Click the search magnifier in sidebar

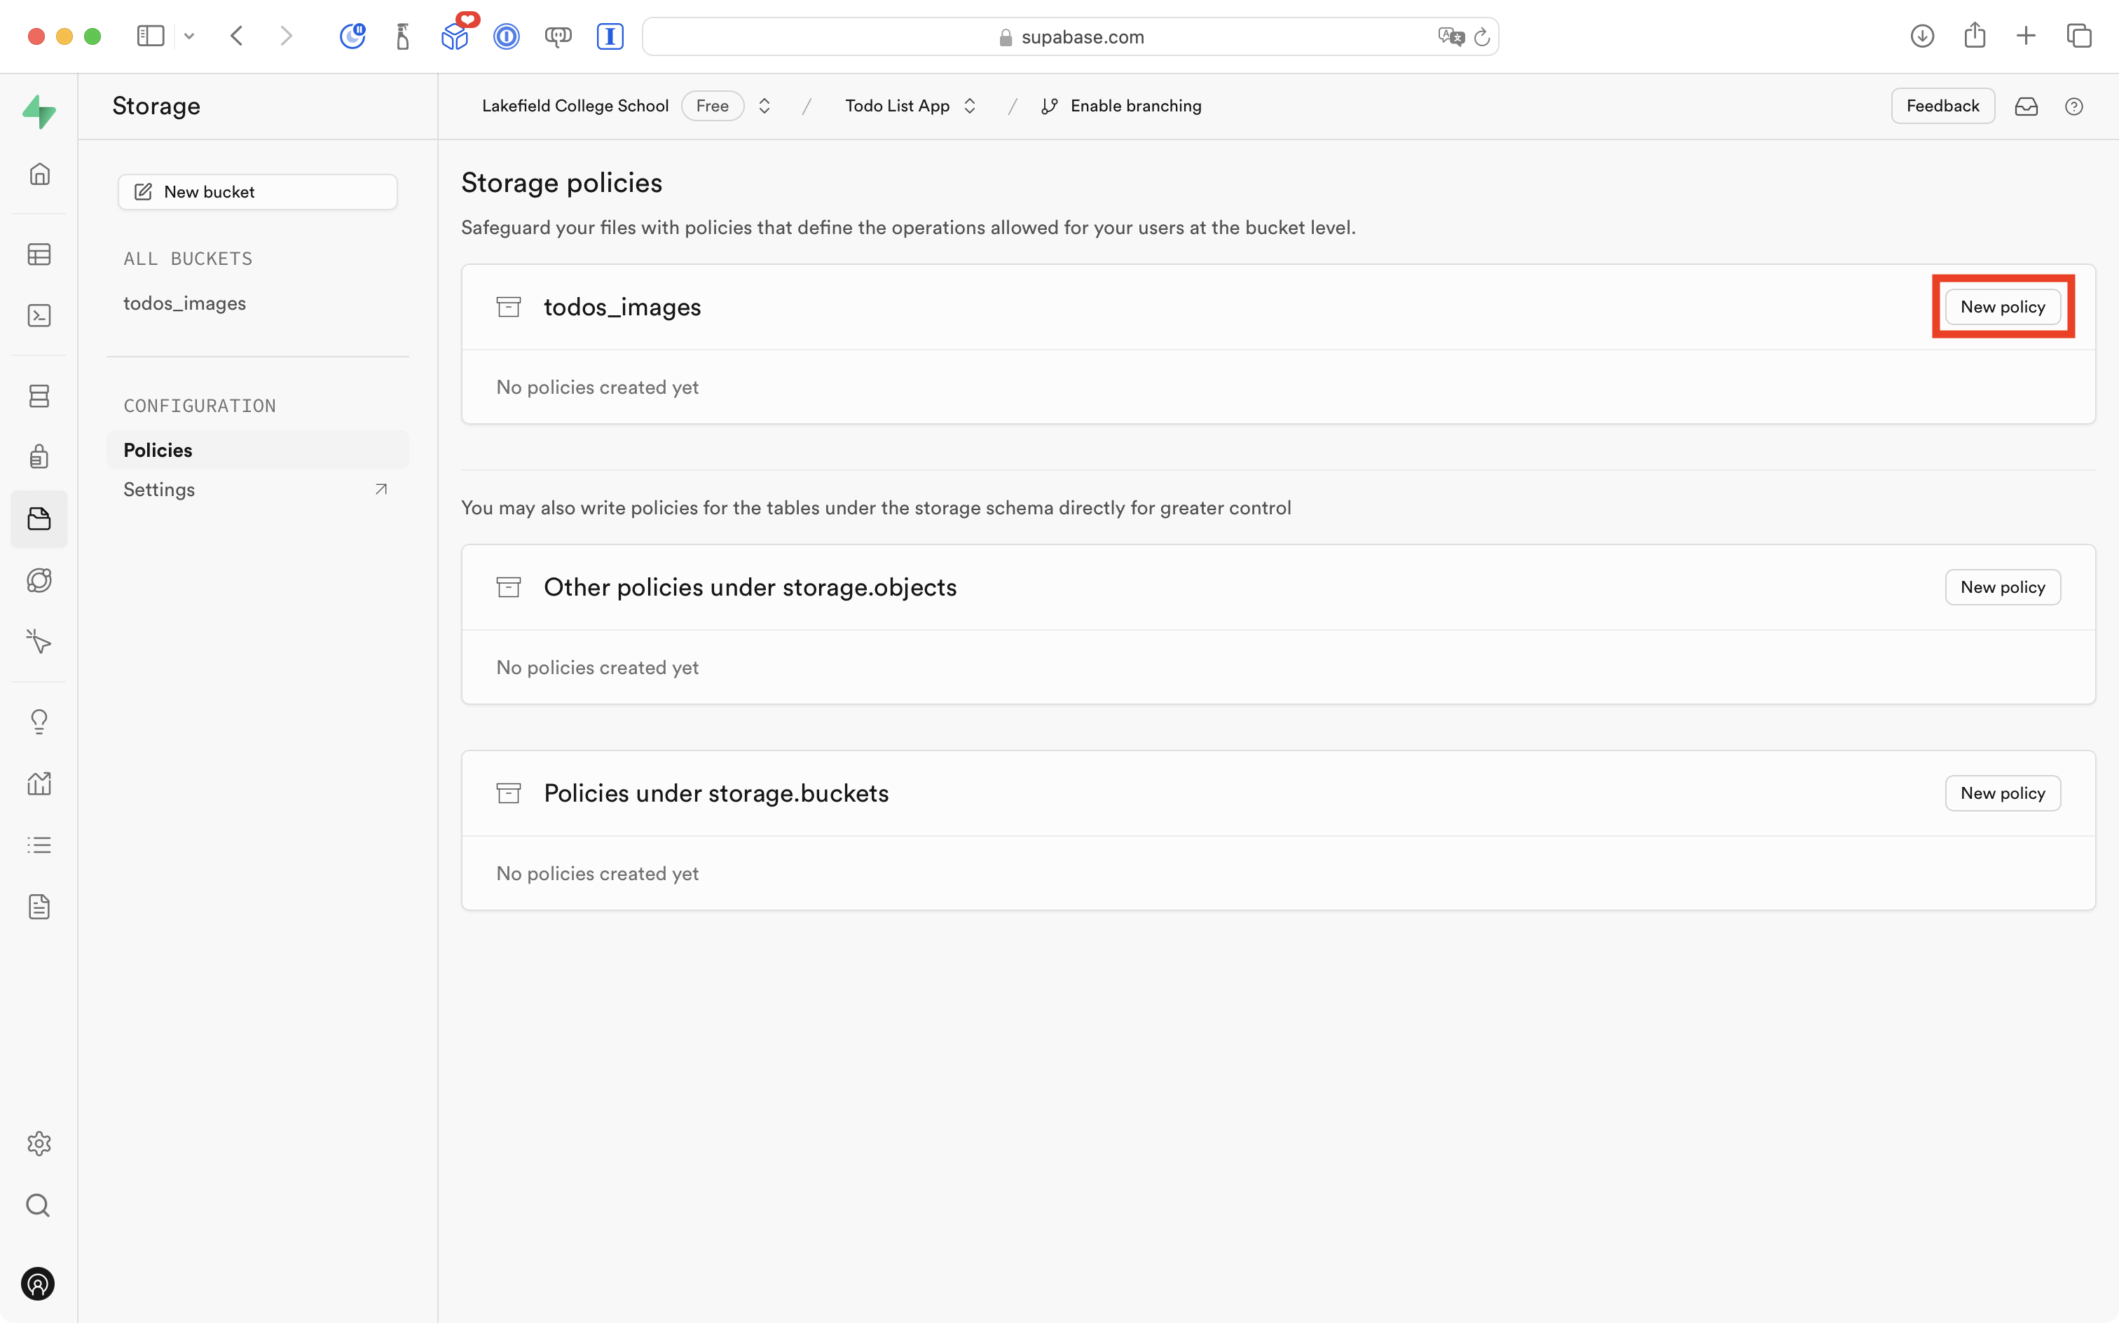39,1206
